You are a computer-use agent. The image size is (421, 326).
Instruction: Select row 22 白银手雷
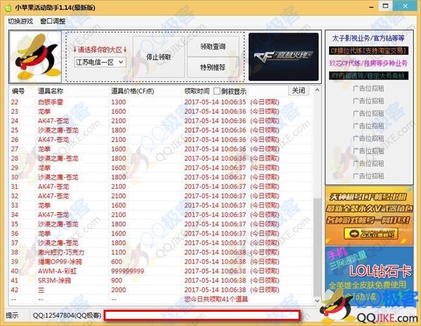pos(161,102)
